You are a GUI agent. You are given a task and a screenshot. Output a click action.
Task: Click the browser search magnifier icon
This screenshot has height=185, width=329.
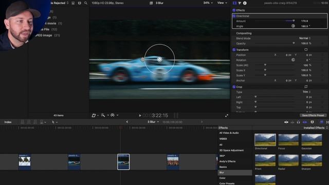click(86, 3)
